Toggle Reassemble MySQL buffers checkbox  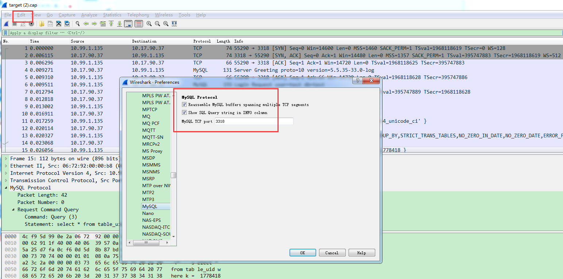tap(185, 105)
